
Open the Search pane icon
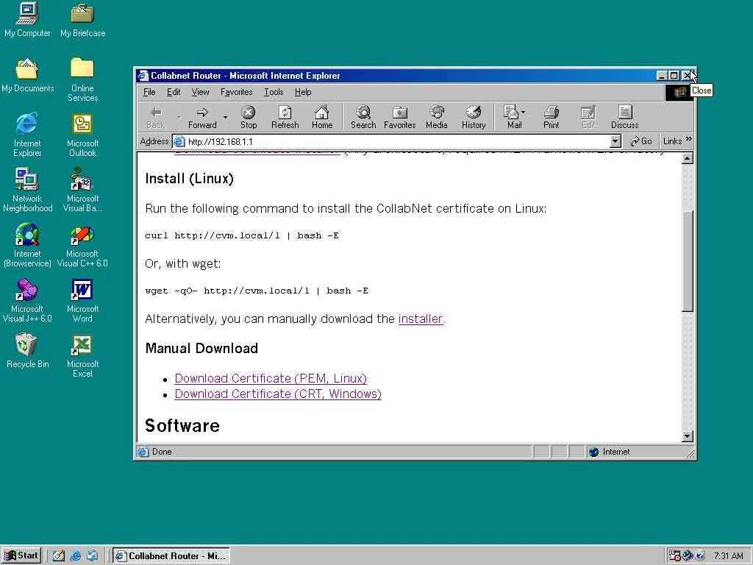(x=363, y=117)
